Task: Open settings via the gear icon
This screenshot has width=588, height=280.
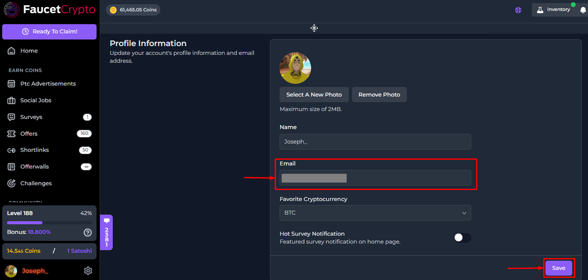Action: tap(88, 271)
